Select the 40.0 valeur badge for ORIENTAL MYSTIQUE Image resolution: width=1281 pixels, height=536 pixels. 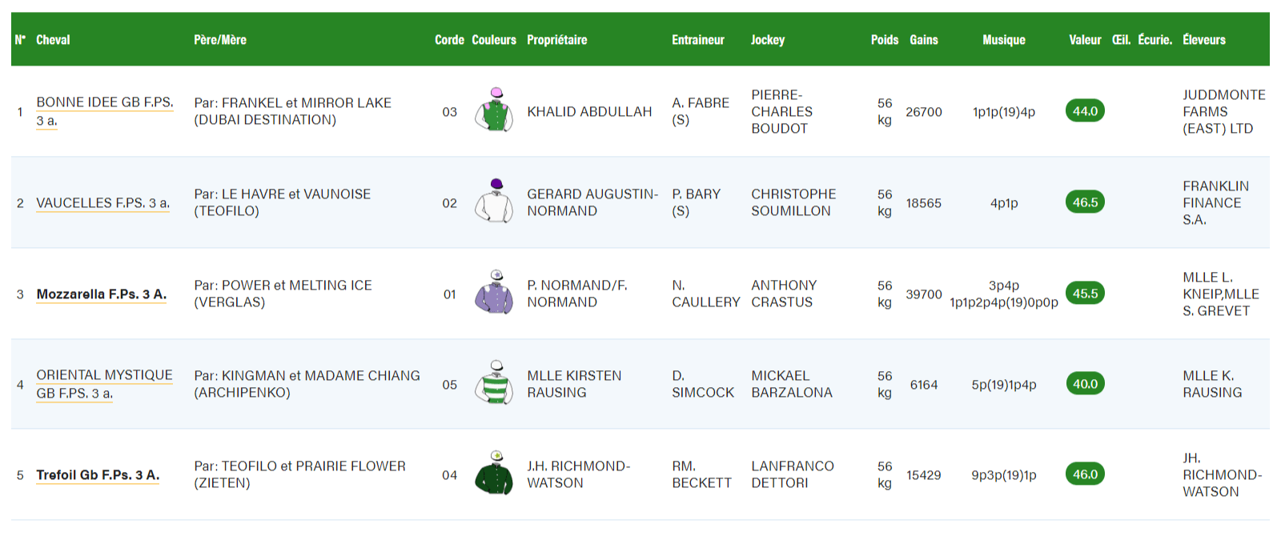pos(1085,383)
